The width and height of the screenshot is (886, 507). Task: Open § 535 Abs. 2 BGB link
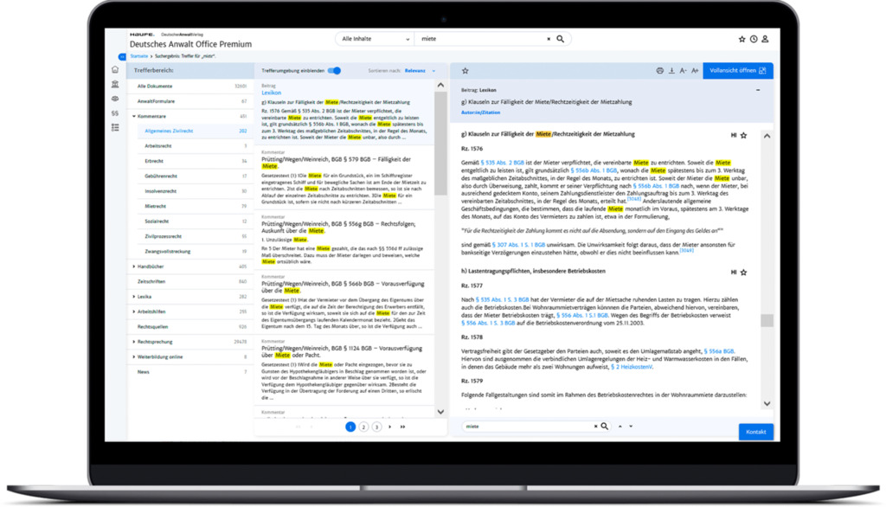click(x=503, y=163)
